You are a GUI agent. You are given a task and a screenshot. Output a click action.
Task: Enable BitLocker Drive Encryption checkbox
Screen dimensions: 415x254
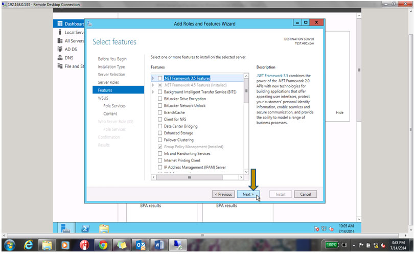coord(160,99)
